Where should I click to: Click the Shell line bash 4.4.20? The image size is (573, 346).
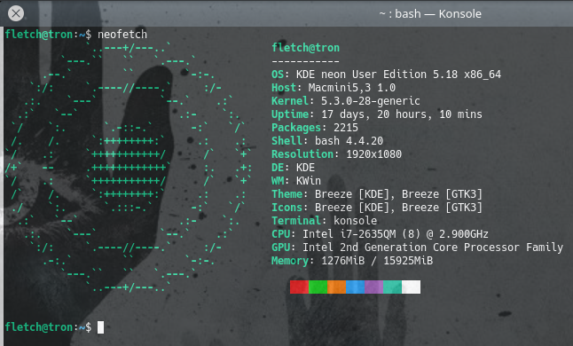click(327, 141)
